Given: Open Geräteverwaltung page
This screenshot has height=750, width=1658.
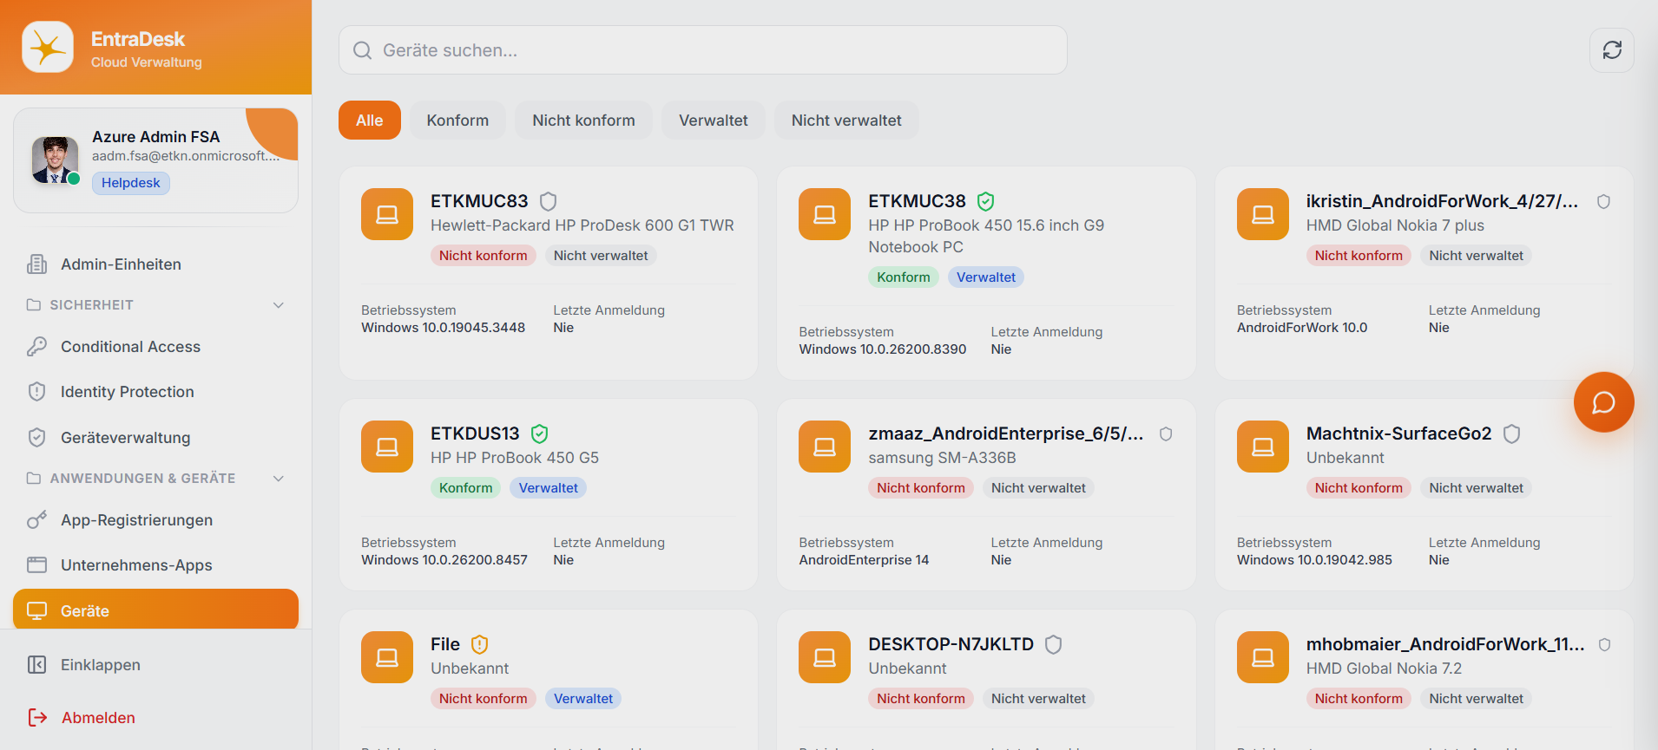Looking at the screenshot, I should [156, 438].
